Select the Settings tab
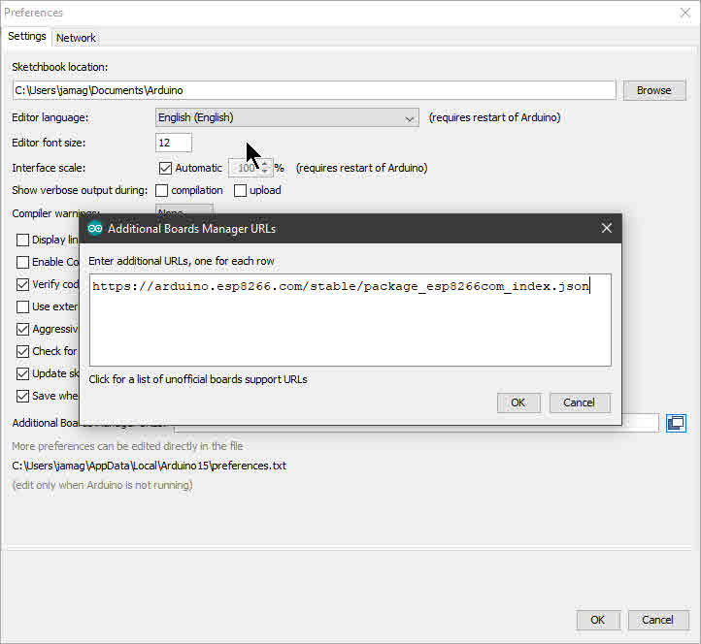This screenshot has width=701, height=644. point(27,36)
